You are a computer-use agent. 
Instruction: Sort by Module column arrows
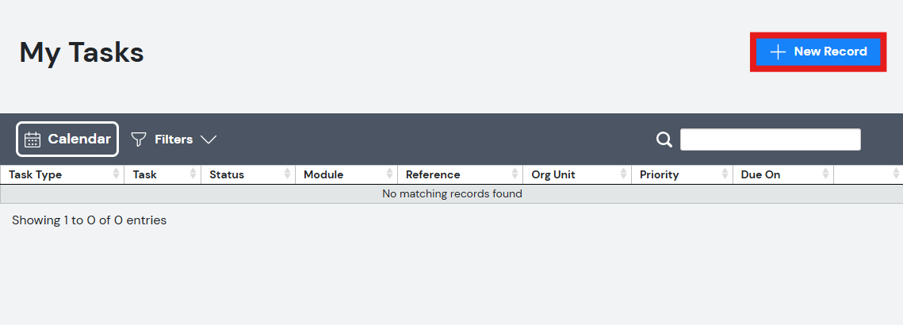pyautogui.click(x=390, y=174)
